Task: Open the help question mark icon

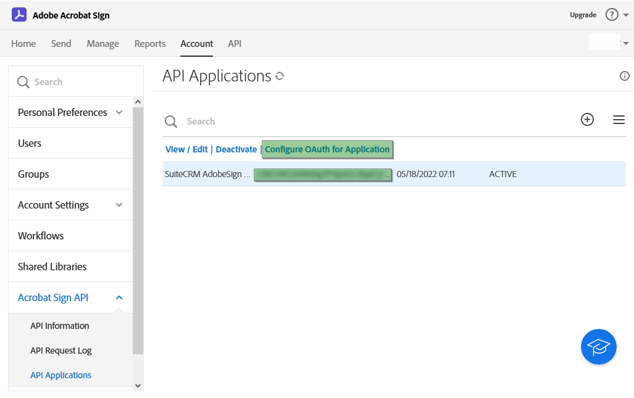Action: tap(612, 15)
